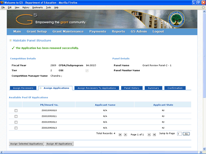This screenshot has width=206, height=154.
Task: Open the Firefox History menu
Action: coord(26,7)
